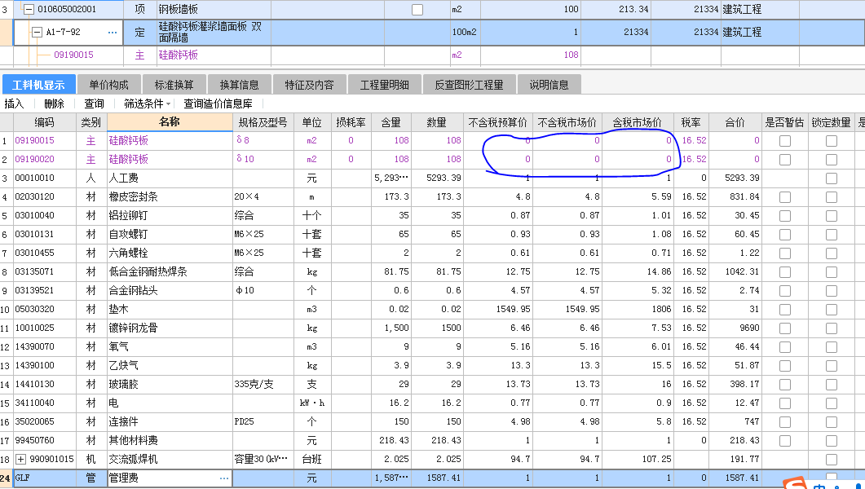Select the 橡皮密封条 name cell
This screenshot has height=489, width=865.
pos(170,196)
